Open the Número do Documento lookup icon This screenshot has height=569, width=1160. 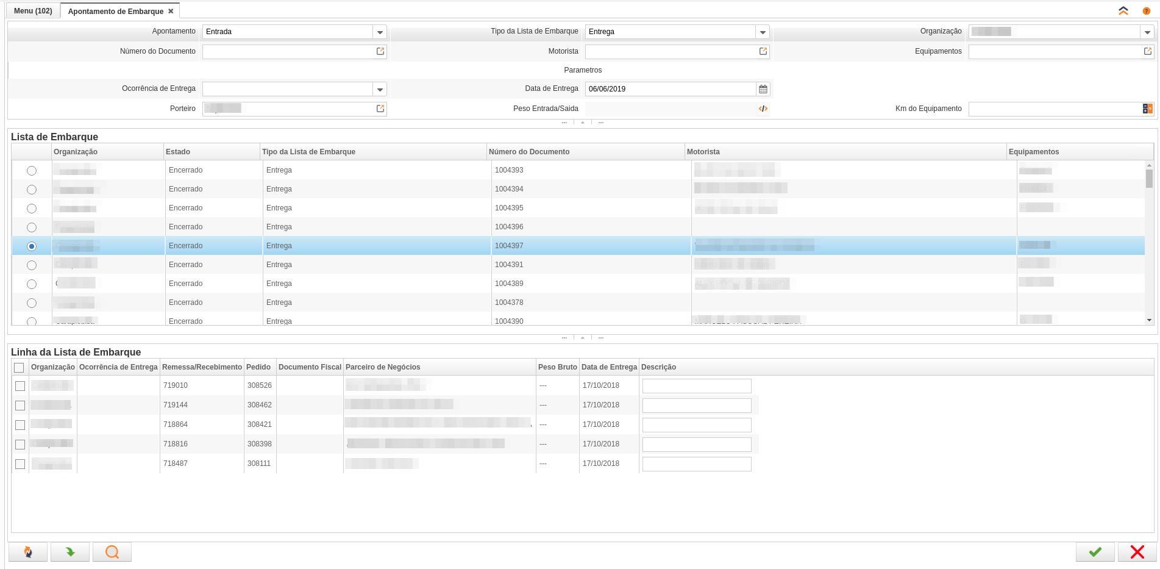coord(380,52)
